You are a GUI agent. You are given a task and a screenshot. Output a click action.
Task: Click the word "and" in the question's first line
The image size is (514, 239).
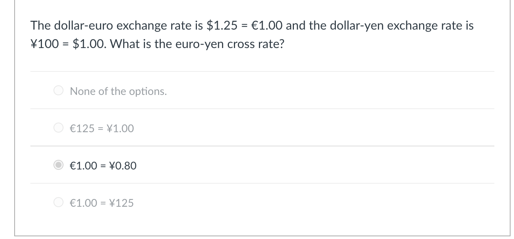(296, 26)
